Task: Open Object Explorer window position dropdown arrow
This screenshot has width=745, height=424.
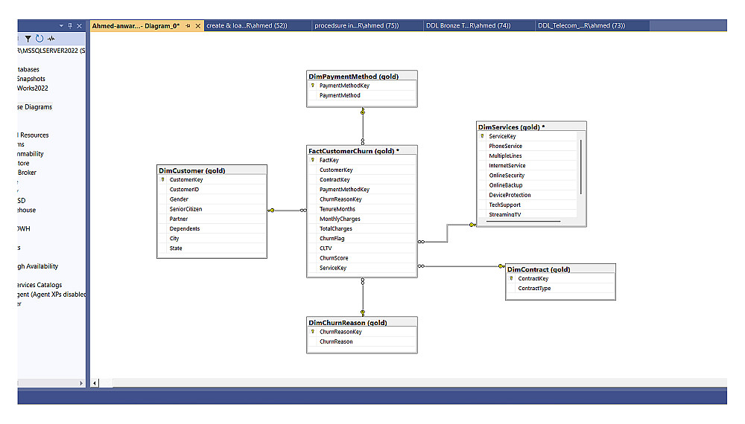Action: [x=61, y=25]
